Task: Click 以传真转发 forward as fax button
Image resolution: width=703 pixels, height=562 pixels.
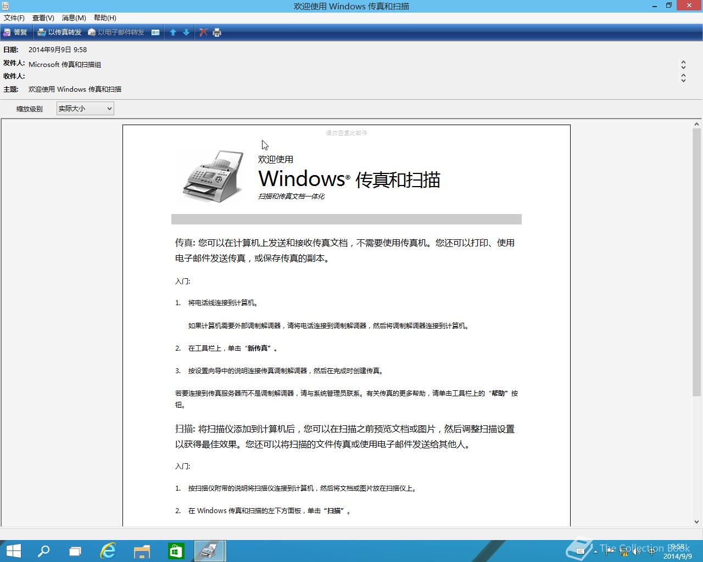Action: click(x=59, y=32)
